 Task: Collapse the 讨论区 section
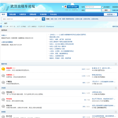pos(116,88)
